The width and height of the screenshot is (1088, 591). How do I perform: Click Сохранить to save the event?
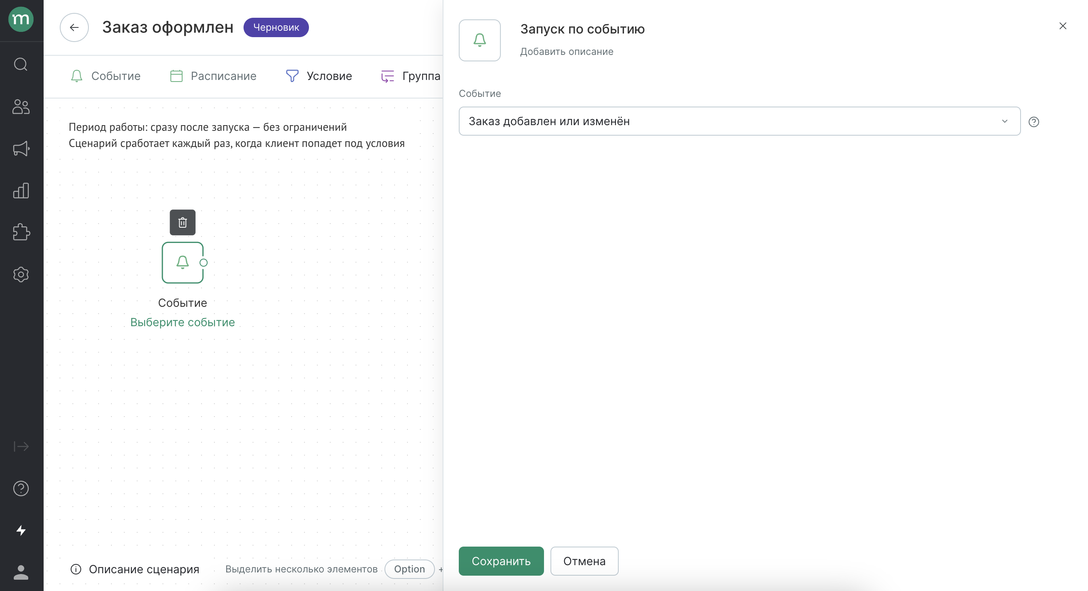pos(501,561)
